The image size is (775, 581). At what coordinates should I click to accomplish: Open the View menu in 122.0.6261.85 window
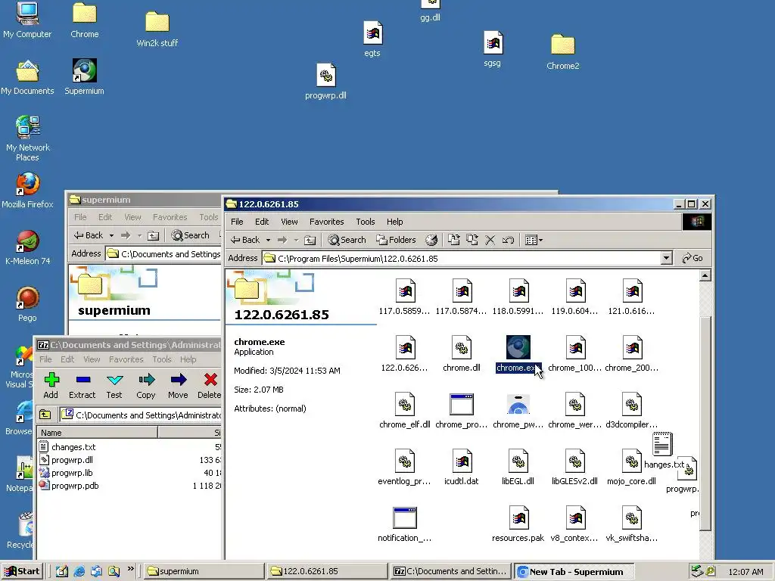tap(289, 222)
